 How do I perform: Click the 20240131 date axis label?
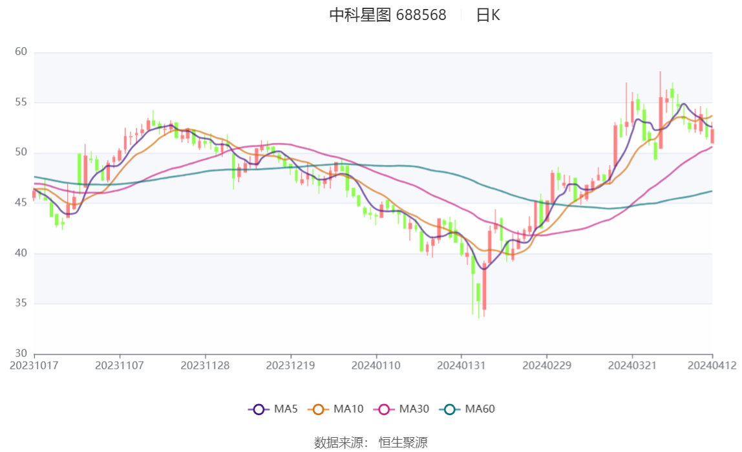pyautogui.click(x=461, y=366)
